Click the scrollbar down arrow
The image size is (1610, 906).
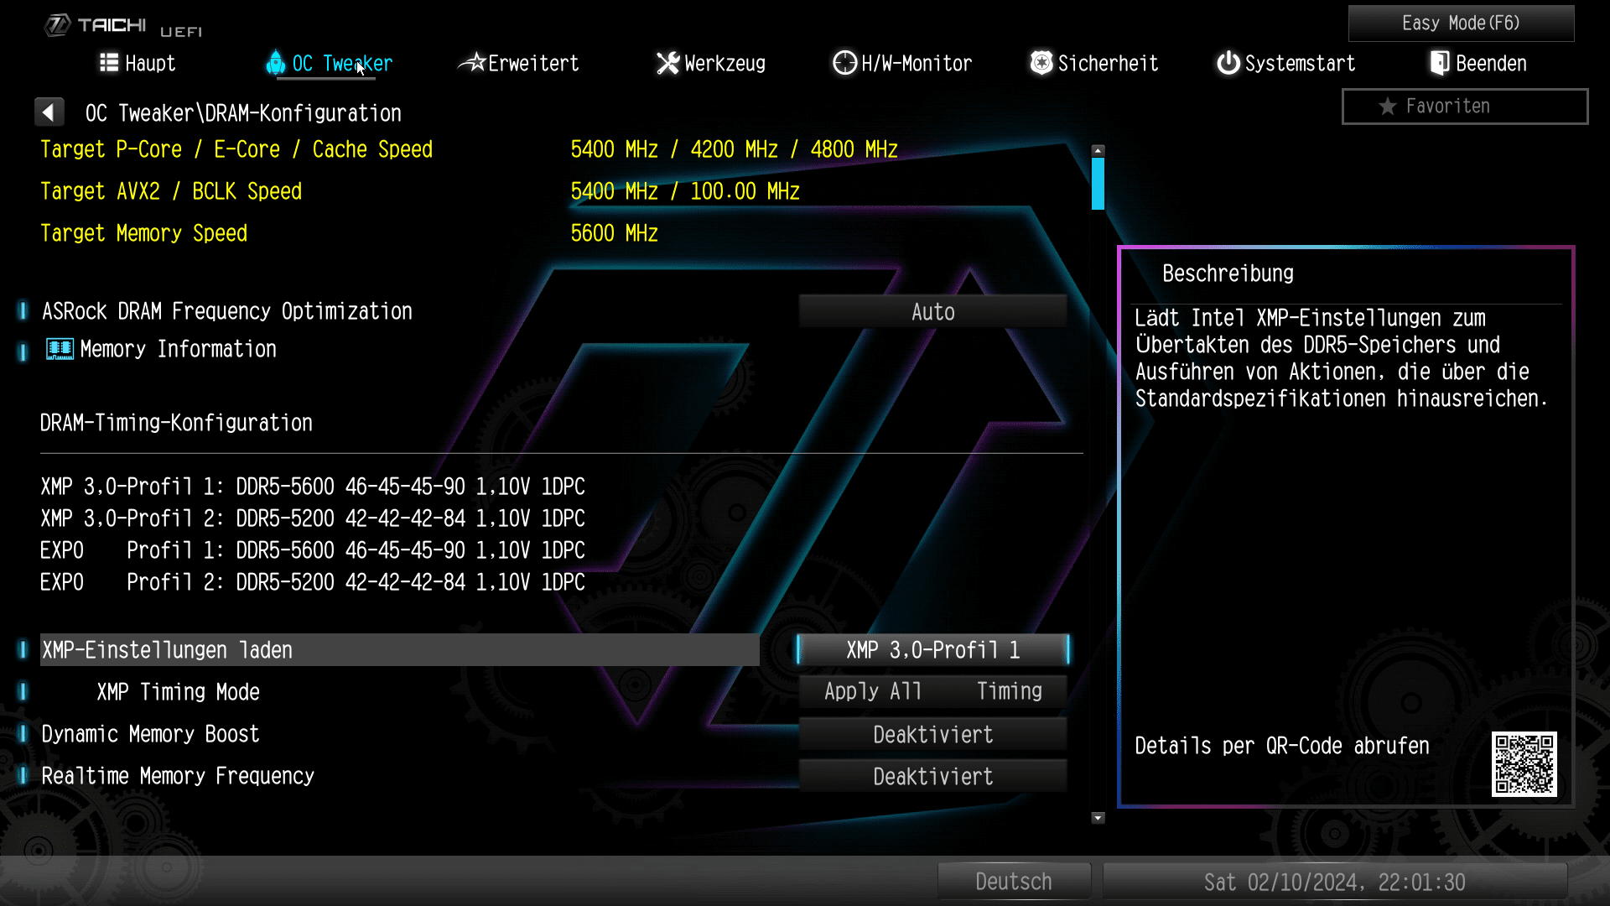(x=1098, y=818)
